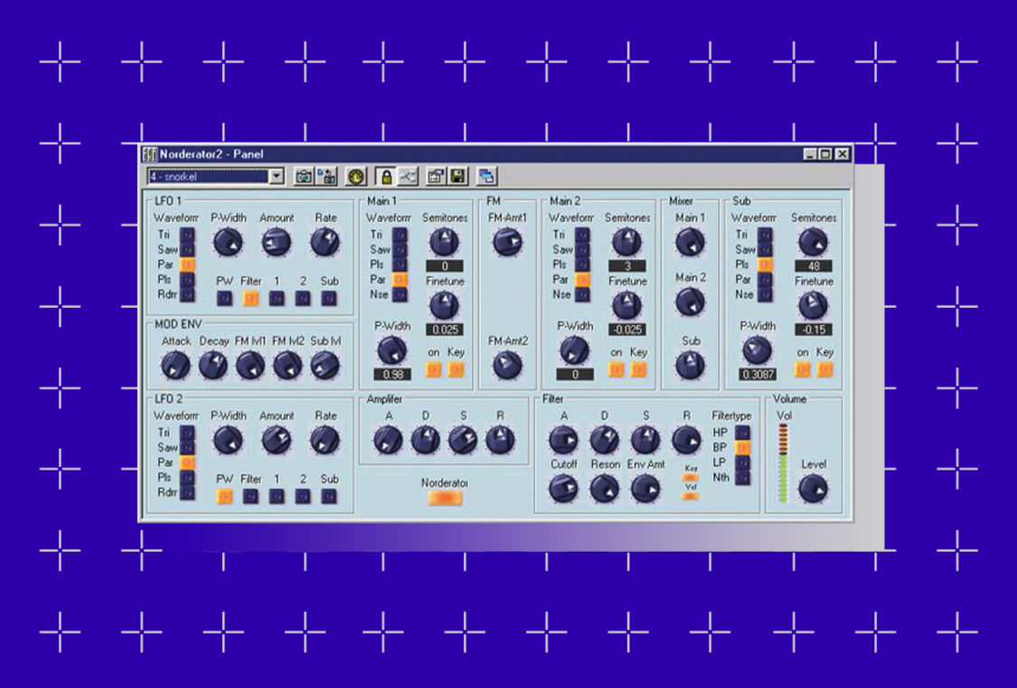Select the patch-cable routing icon on the toolbar
Viewport: 1017px width, 688px height.
pos(408,175)
